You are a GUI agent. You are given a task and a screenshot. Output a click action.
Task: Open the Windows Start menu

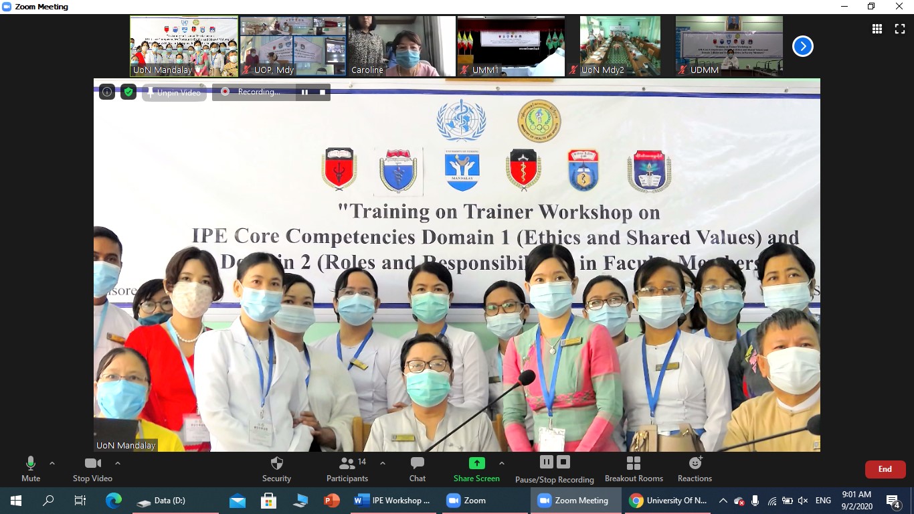coord(16,501)
